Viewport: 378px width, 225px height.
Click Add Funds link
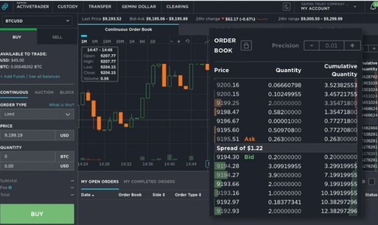click(x=13, y=76)
